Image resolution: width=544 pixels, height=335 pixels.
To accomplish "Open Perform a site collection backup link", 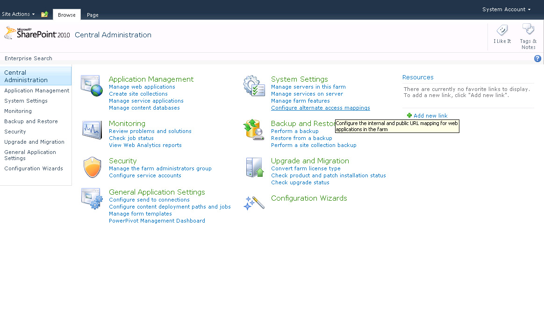I will [314, 145].
